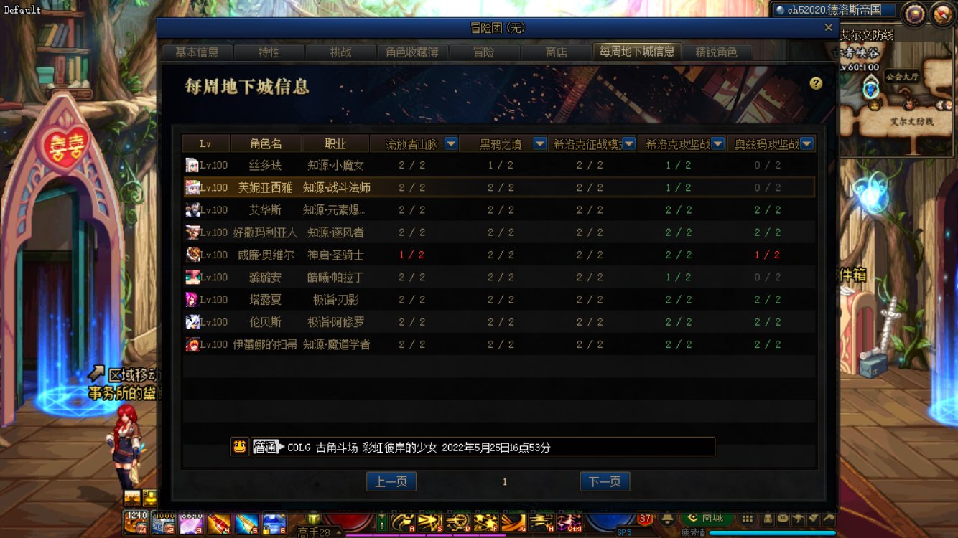958x538 pixels.
Task: Click the 1 / 2 黑鸦之境 cell for 丝多珐
Action: click(501, 165)
